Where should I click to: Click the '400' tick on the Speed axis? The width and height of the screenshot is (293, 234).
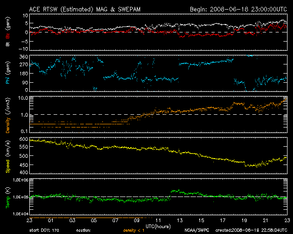(x=24, y=172)
